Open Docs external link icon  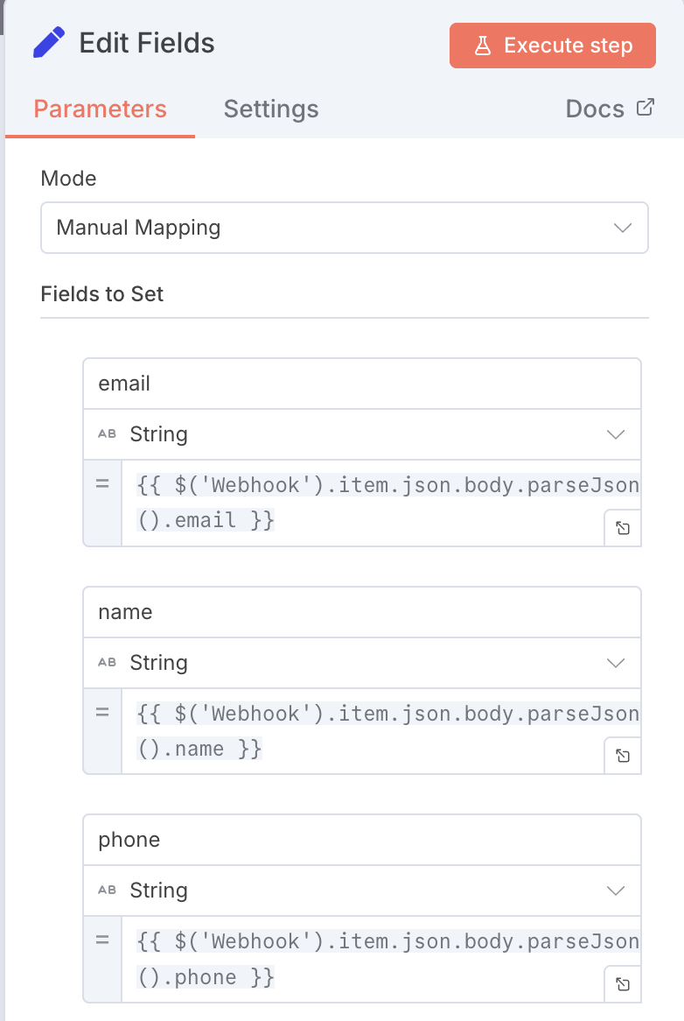point(646,108)
